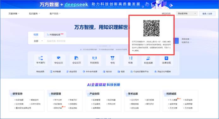
Task: Switch to the AI增强检索 tab
Action: [x=55, y=35]
